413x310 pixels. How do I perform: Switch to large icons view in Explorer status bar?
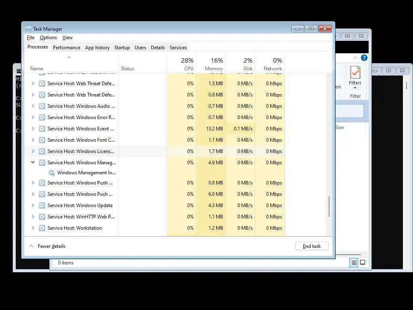[x=363, y=262]
